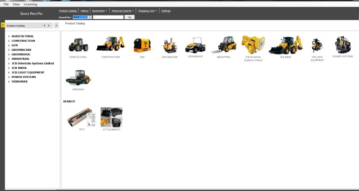Open the POWER SYSTEMS engine image

coord(343,45)
